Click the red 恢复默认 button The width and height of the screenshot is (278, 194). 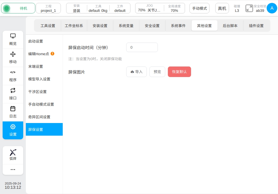click(x=179, y=72)
